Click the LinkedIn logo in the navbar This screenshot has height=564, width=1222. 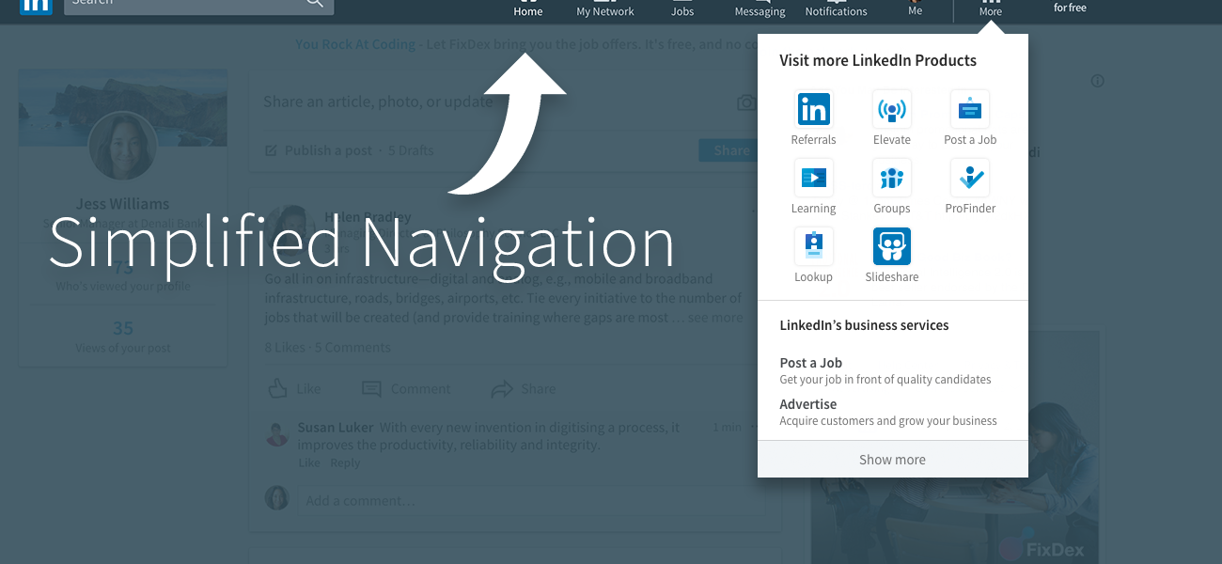(36, 5)
